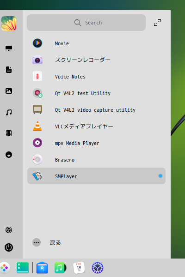Launch スクリーンレコーダー from the list
This screenshot has height=277, width=185.
click(x=96, y=60)
